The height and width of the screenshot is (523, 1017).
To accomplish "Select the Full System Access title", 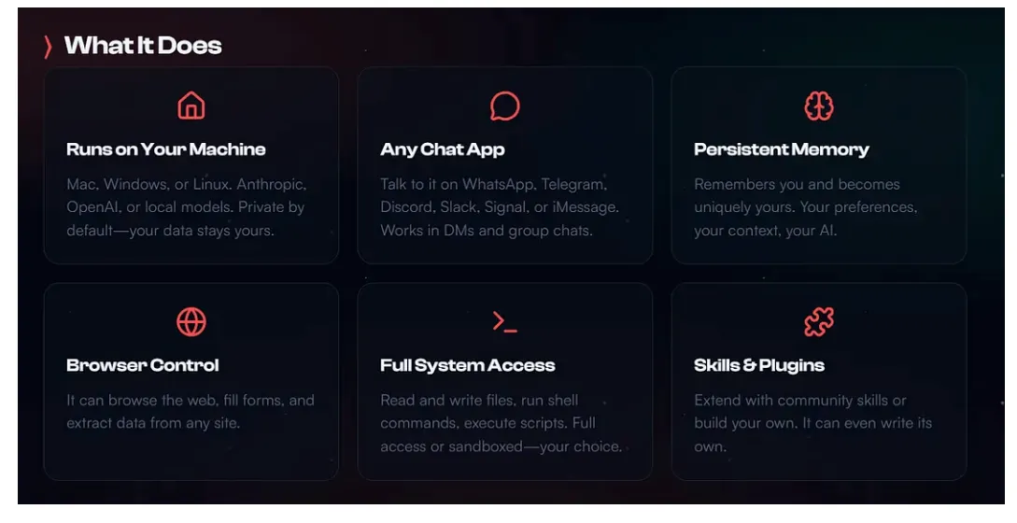I will coord(468,365).
